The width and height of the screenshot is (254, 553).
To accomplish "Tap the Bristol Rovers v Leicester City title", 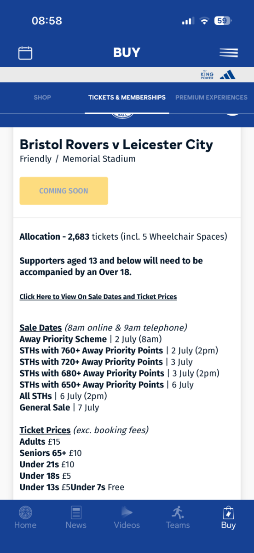I will click(x=116, y=145).
